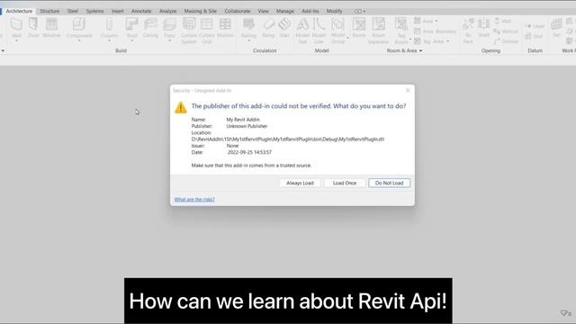Expand the Railing dropdown arrow
Image resolution: width=576 pixels, height=324 pixels.
[248, 40]
